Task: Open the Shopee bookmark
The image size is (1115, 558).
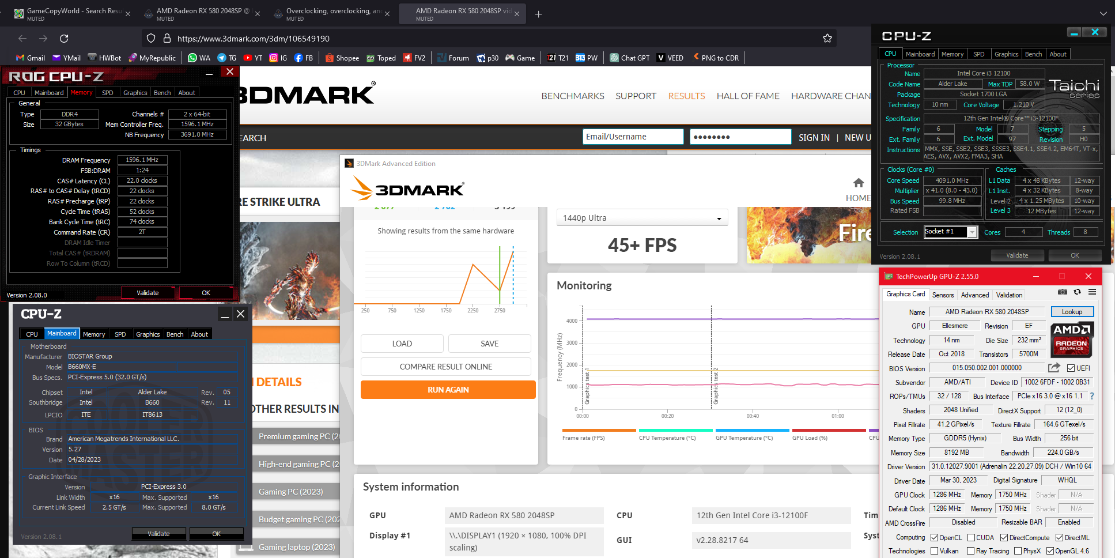Action: point(342,58)
